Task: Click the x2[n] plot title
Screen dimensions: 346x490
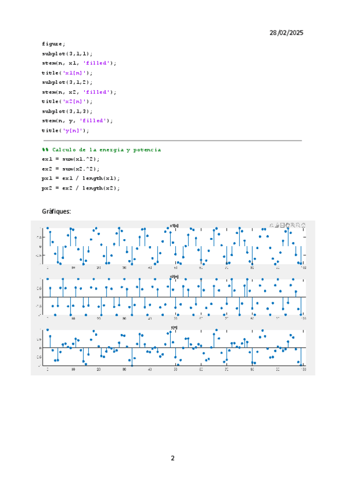Action: click(174, 276)
